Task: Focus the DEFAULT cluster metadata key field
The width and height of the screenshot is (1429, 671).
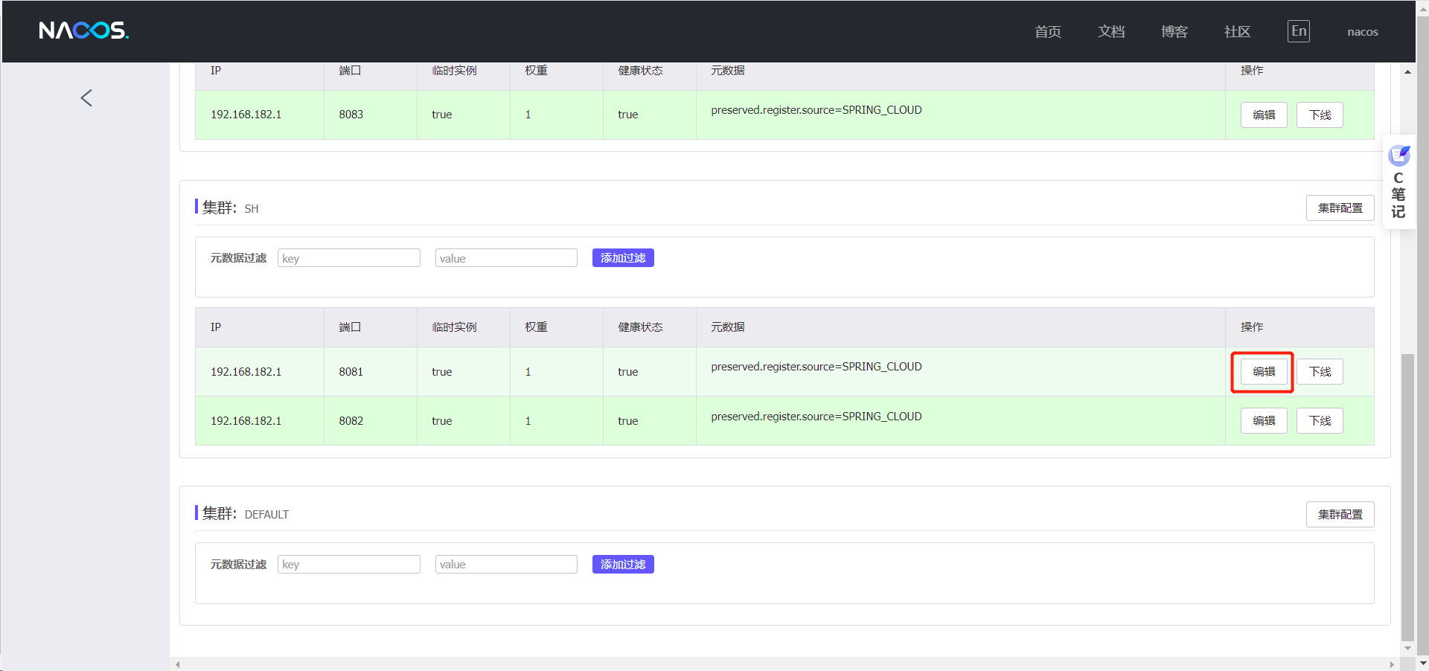Action: [x=349, y=564]
